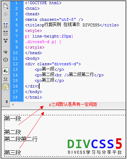Screen dimensions: 127x159
Task: Click the 第一段 paragraph in the preview pane
Action: [12, 119]
